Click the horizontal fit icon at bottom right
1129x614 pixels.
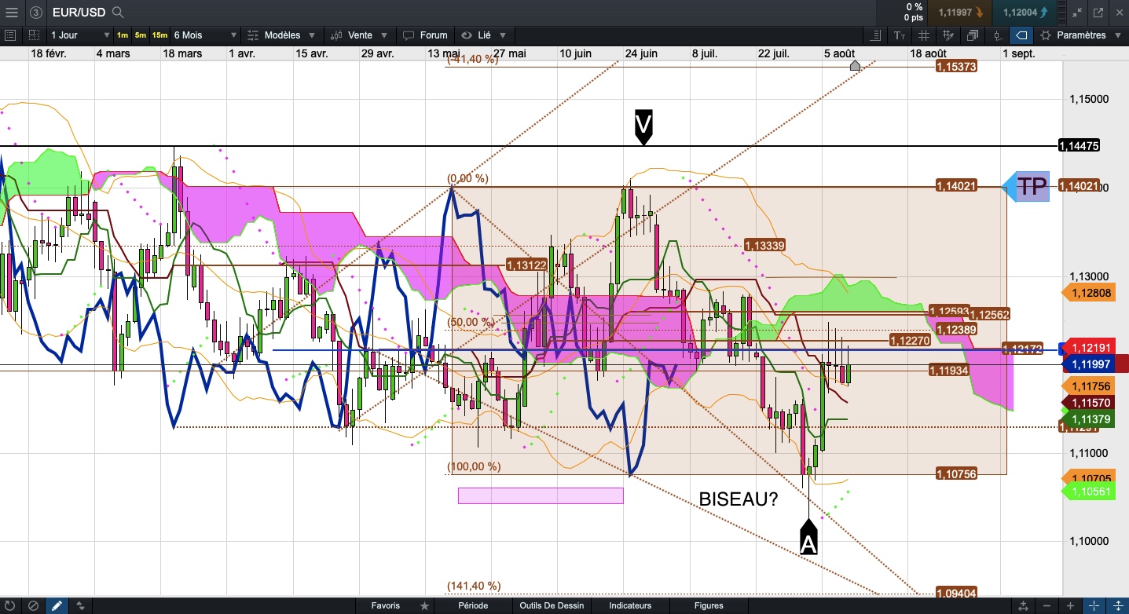click(x=1093, y=605)
